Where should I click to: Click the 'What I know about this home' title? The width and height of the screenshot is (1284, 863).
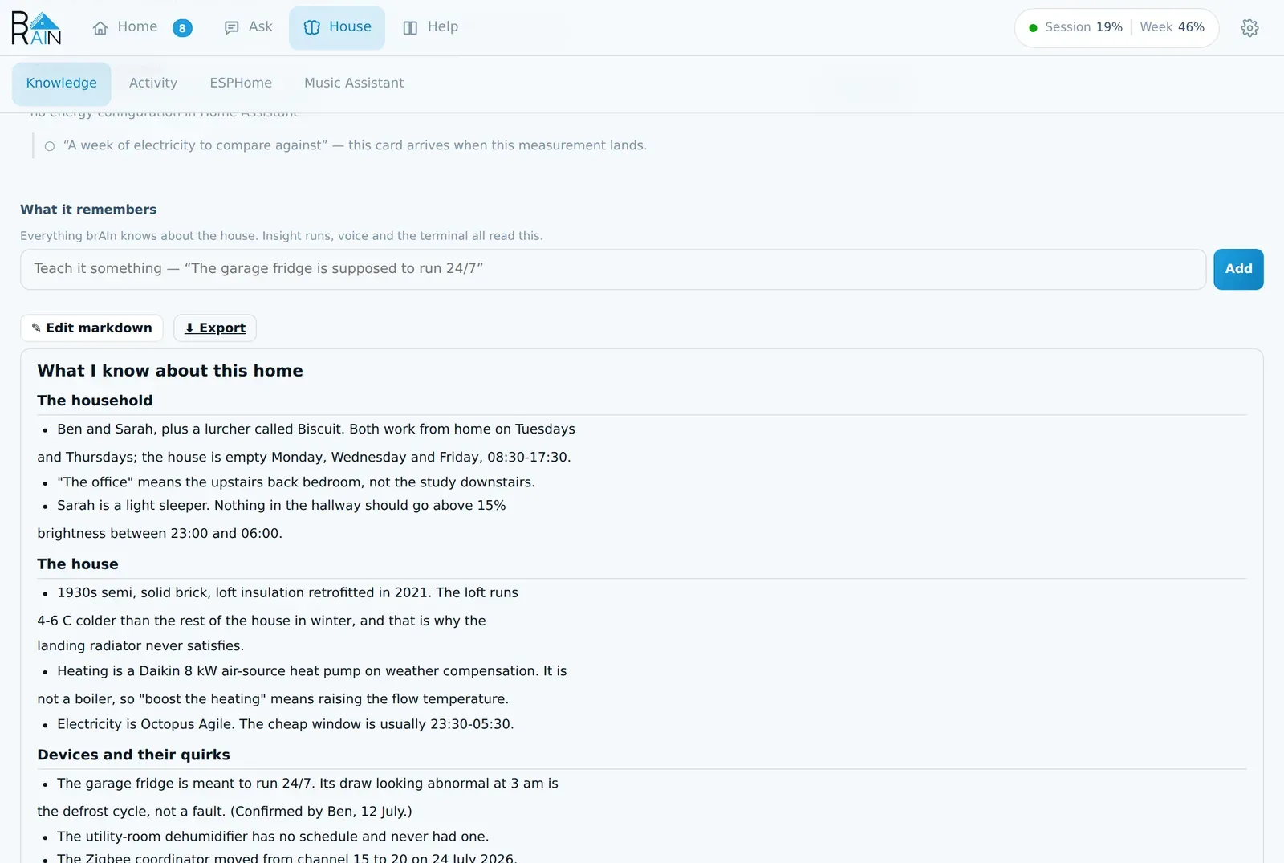point(170,371)
